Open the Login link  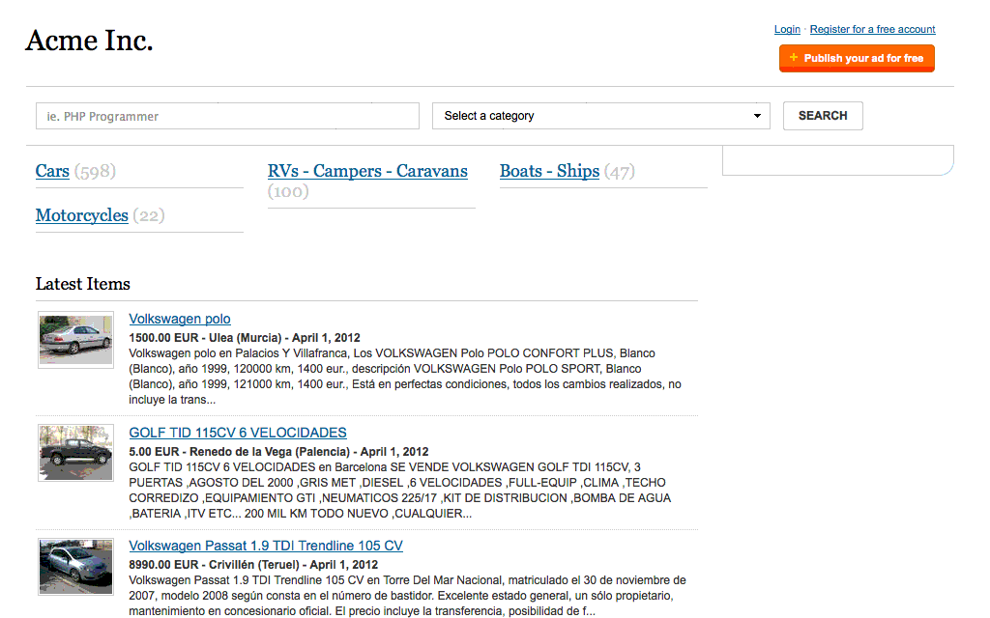(x=787, y=29)
